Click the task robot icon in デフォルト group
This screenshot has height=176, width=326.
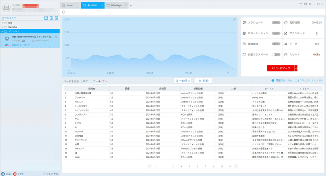[x=7, y=38]
